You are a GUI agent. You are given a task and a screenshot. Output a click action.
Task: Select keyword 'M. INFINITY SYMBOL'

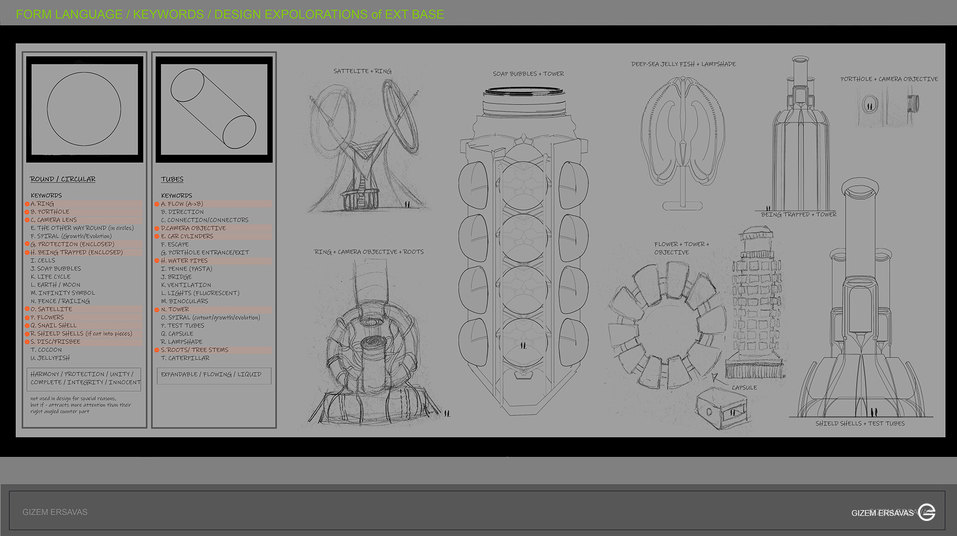coord(63,293)
